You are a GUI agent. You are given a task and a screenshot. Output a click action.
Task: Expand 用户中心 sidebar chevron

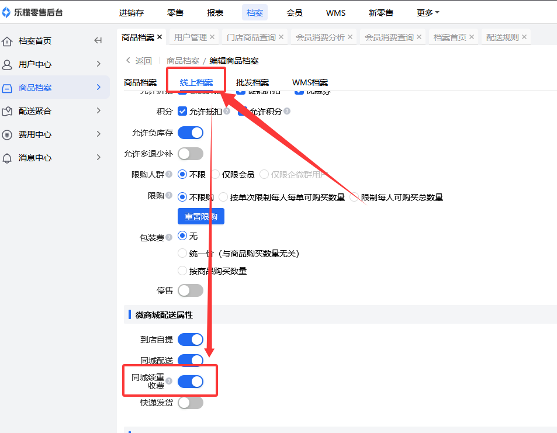coord(99,64)
